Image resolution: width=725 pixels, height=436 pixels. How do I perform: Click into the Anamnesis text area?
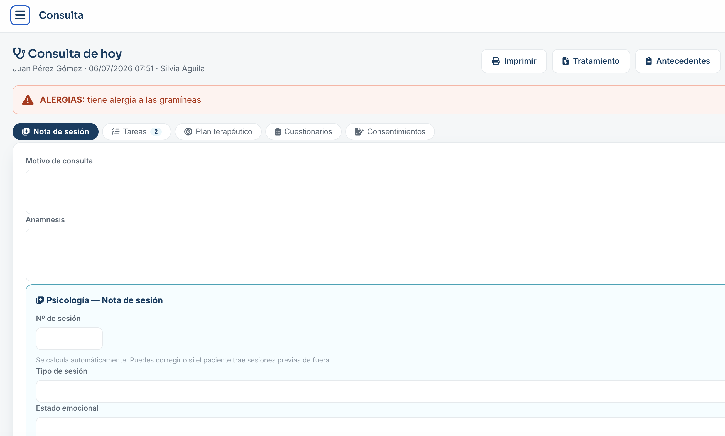pyautogui.click(x=375, y=255)
